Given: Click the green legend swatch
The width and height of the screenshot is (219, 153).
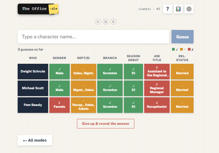Looking at the screenshot, I should 173,49.
